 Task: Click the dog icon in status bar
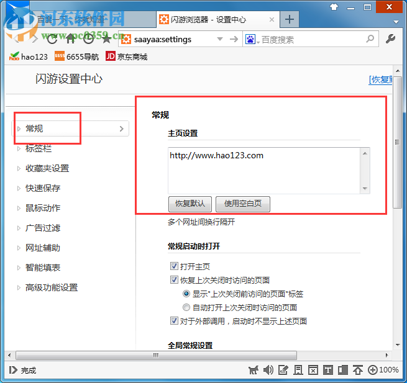coord(254,370)
